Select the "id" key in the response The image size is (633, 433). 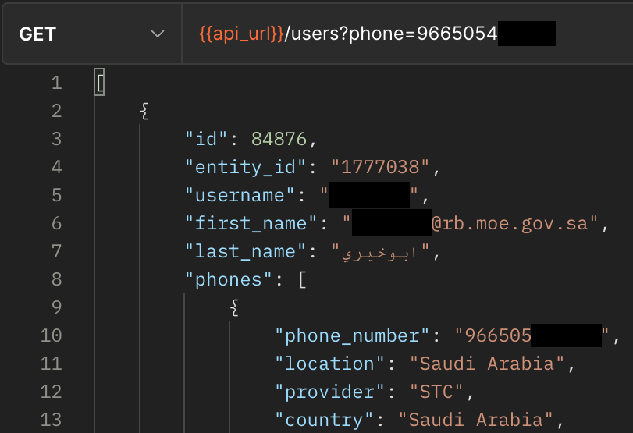click(x=208, y=139)
